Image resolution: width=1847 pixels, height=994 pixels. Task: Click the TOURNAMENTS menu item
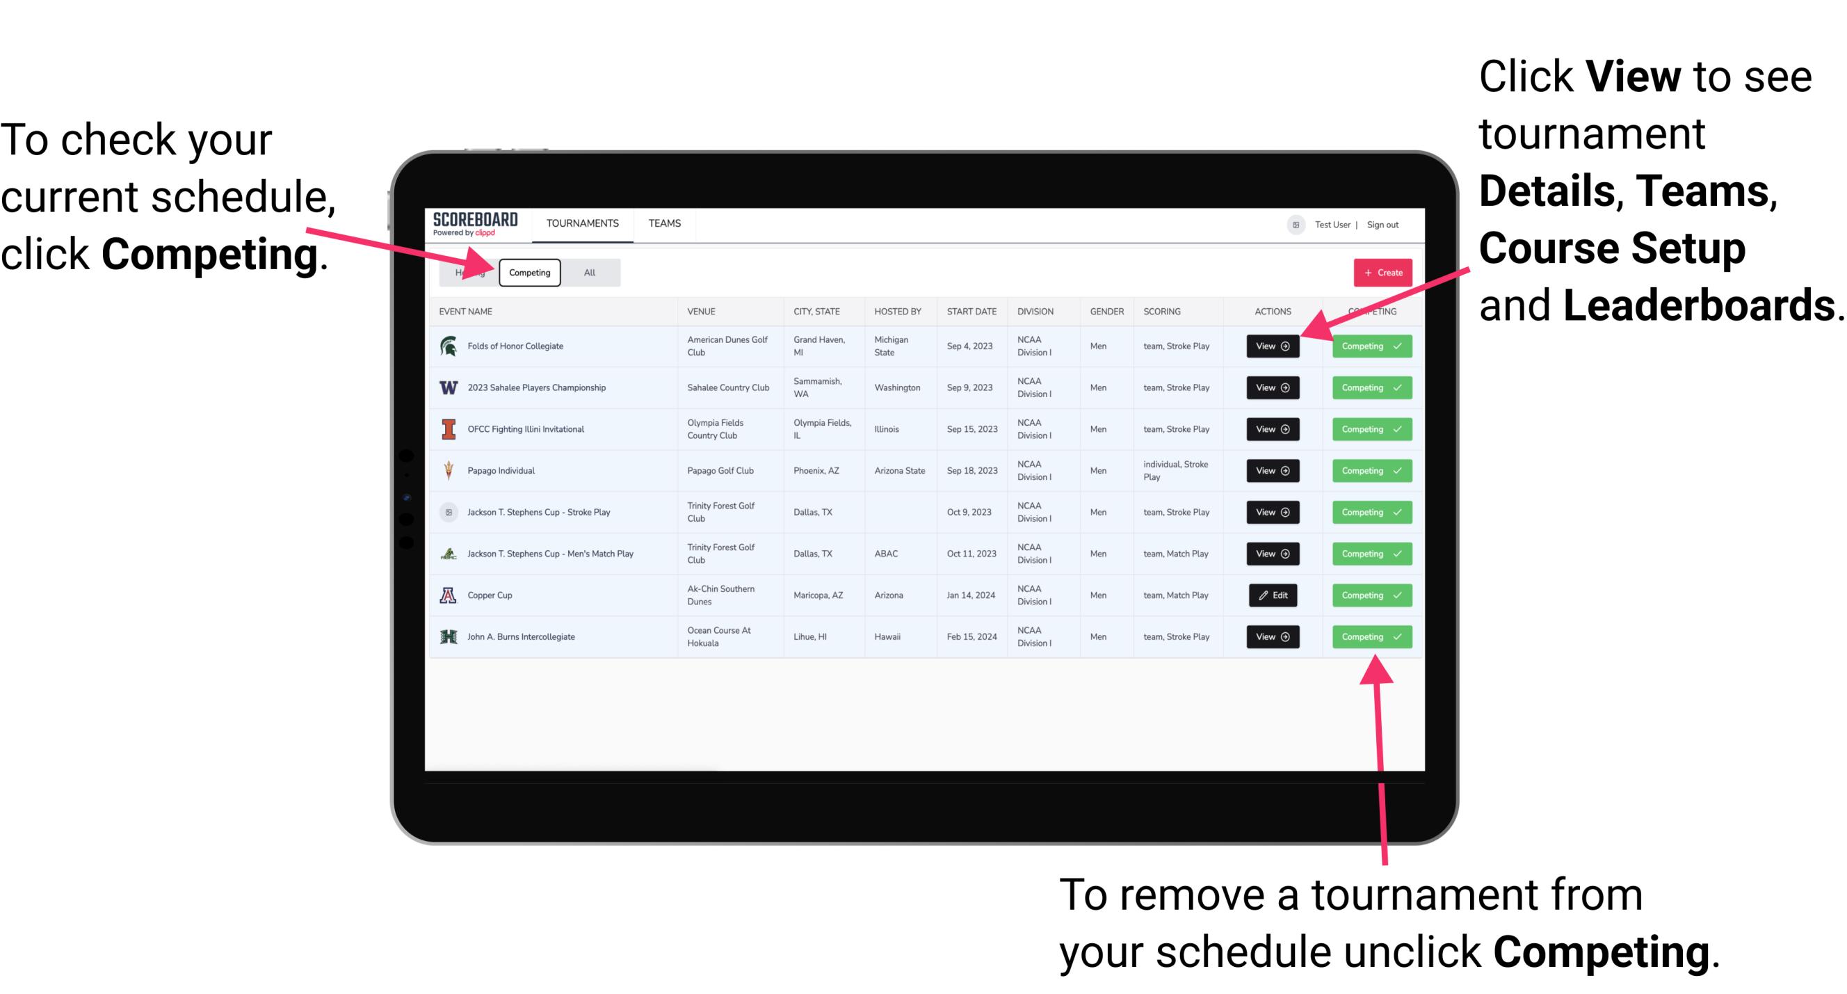pos(582,224)
